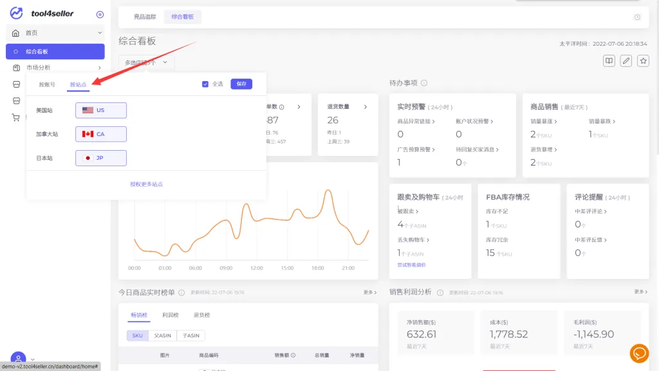Select the 按站点 tab
Image resolution: width=659 pixels, height=371 pixels.
78,84
